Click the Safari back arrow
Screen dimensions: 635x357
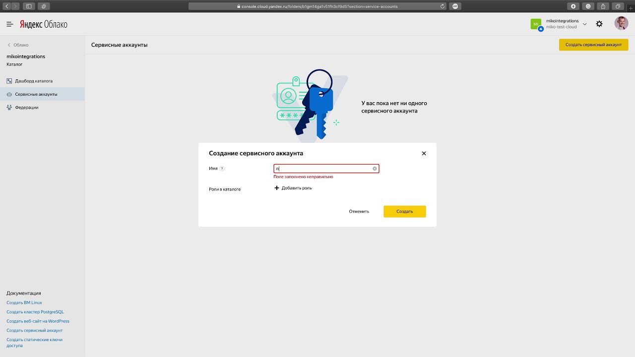(x=7, y=6)
